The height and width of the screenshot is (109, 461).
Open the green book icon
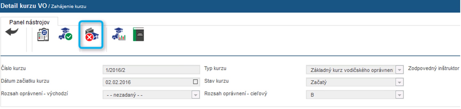tap(138, 35)
